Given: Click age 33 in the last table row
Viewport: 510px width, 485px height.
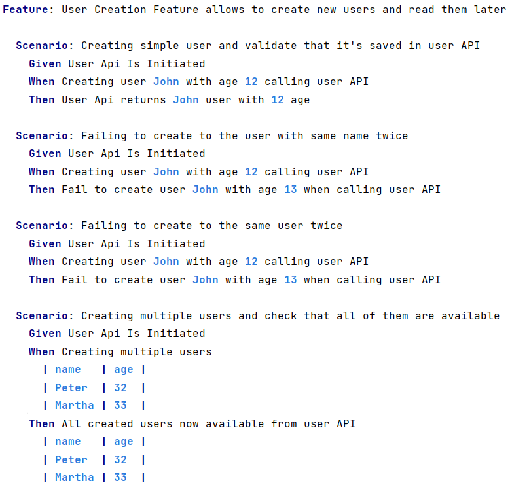Looking at the screenshot, I should 120,478.
